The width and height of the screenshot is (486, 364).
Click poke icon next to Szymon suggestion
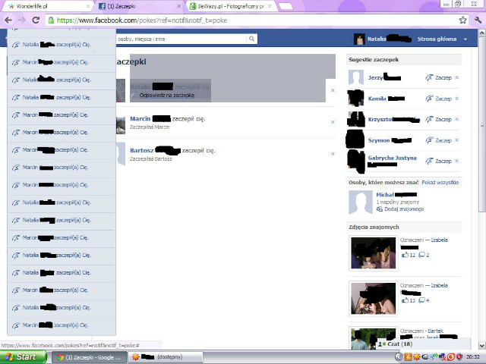click(x=429, y=140)
